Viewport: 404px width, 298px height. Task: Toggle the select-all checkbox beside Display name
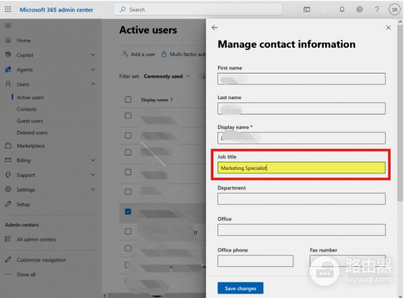coord(128,100)
